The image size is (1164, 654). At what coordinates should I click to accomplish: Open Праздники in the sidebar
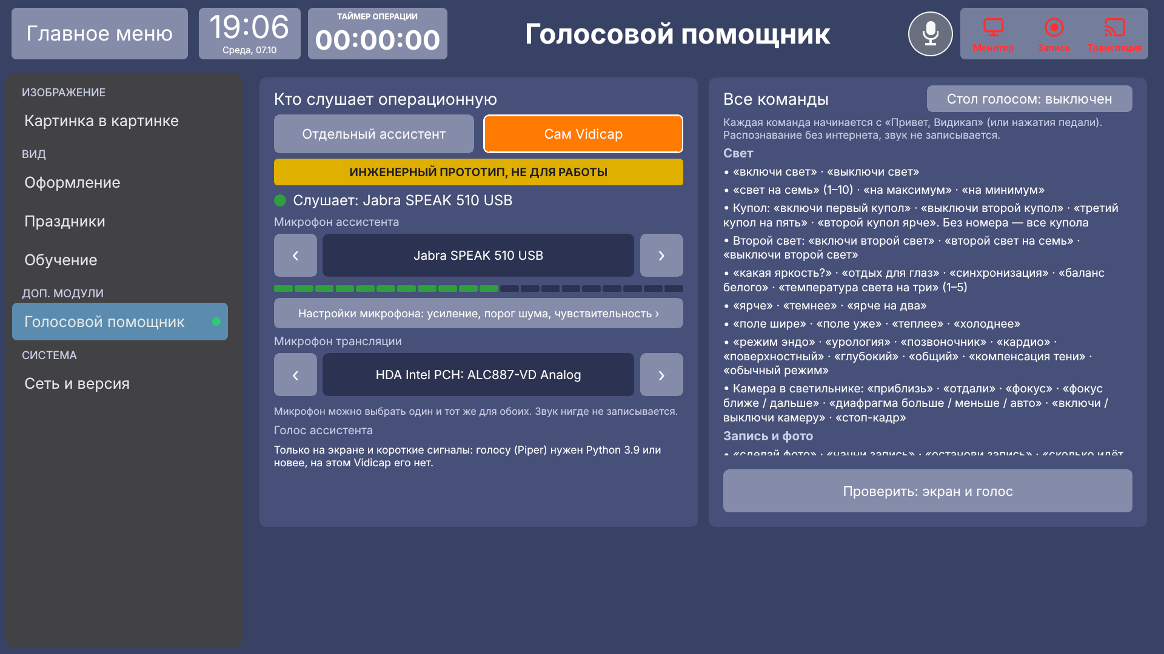click(x=120, y=221)
